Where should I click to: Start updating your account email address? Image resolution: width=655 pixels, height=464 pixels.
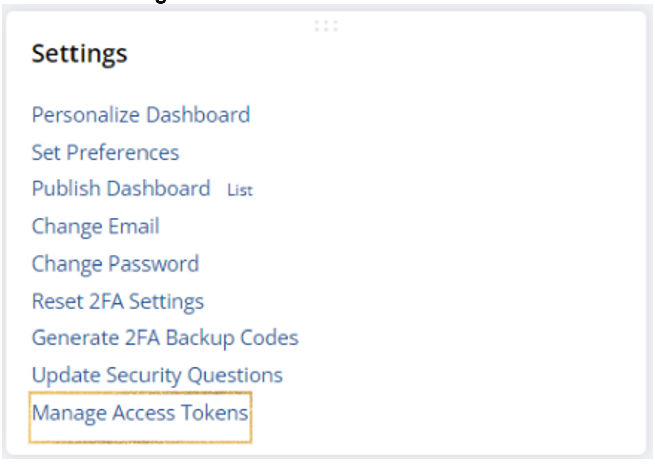tap(95, 226)
